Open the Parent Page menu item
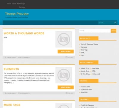Image resolution: width=119 pixels, height=108 pixels. coord(21,4)
